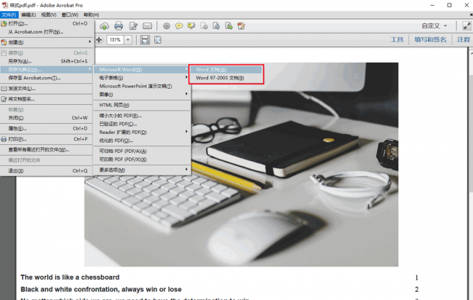Click the printer icon beside 打印(P)
Viewport: 473px width, 300px height.
(x=4, y=139)
